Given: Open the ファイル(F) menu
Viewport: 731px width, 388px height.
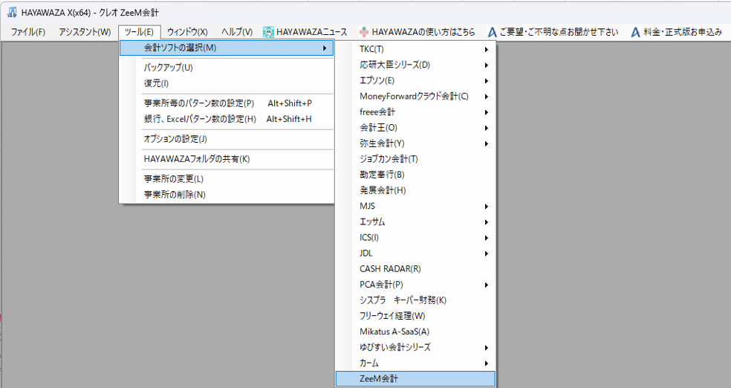Looking at the screenshot, I should 28,32.
